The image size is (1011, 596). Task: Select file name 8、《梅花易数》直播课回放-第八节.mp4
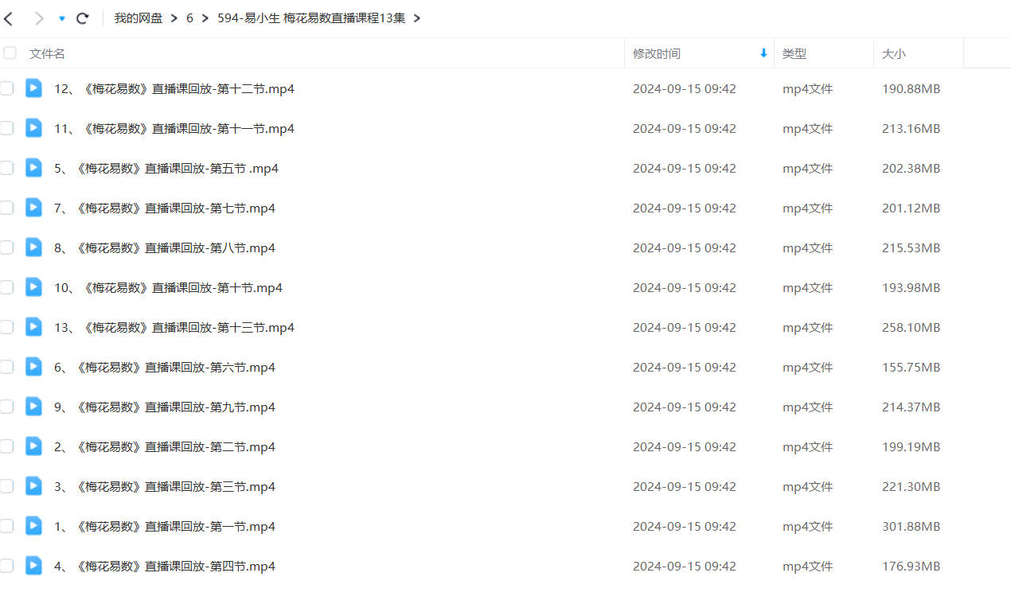(165, 247)
